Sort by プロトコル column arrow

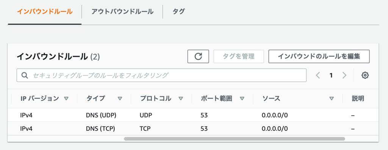coord(181,98)
